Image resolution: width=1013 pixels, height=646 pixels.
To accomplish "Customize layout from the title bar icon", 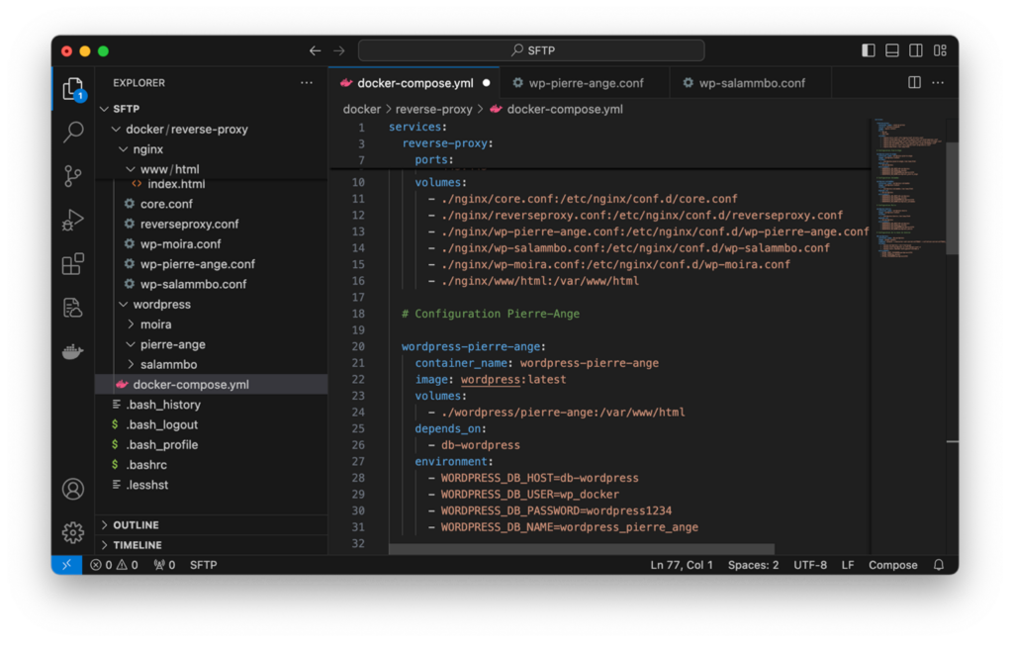I will point(940,50).
